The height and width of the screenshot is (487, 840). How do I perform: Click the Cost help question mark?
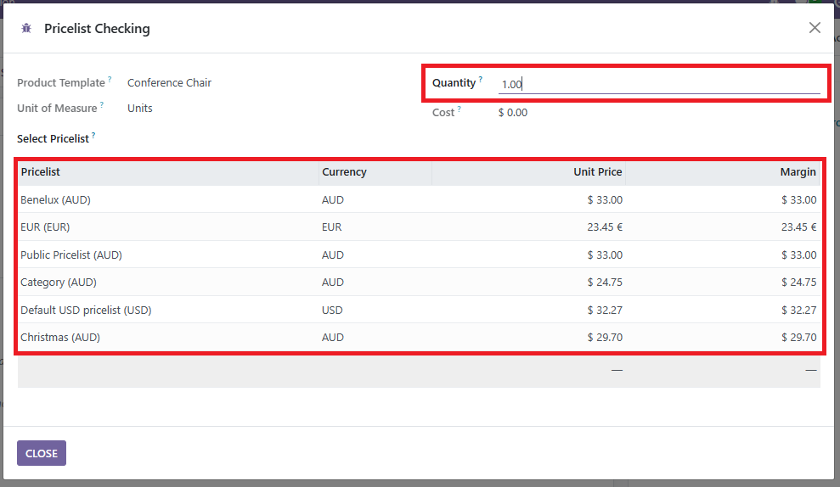(x=459, y=109)
